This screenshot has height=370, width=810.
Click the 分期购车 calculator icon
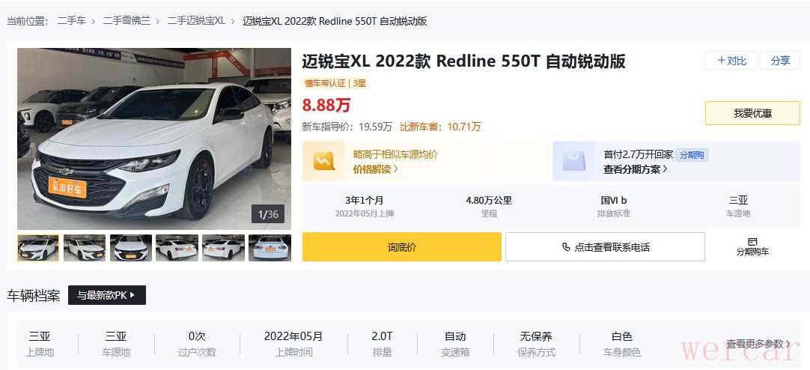752,241
